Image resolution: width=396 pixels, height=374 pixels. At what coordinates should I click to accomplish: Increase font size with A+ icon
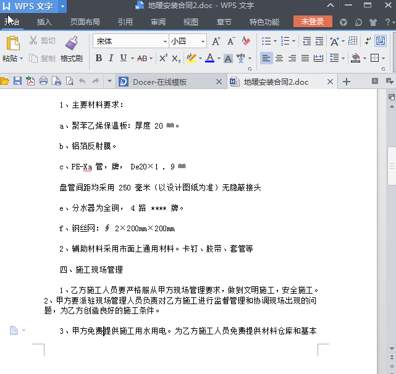(216, 41)
